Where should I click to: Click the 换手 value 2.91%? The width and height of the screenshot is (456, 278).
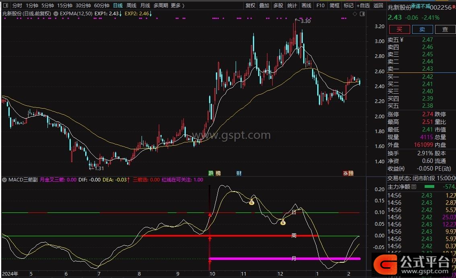point(425,153)
